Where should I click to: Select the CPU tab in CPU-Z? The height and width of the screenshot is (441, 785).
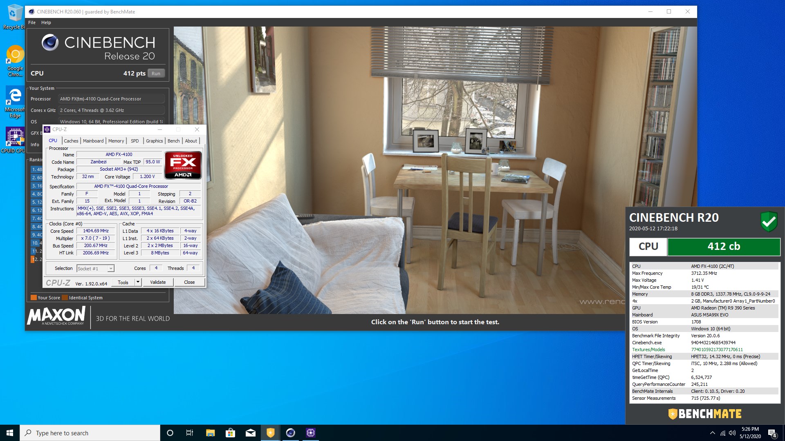click(53, 140)
